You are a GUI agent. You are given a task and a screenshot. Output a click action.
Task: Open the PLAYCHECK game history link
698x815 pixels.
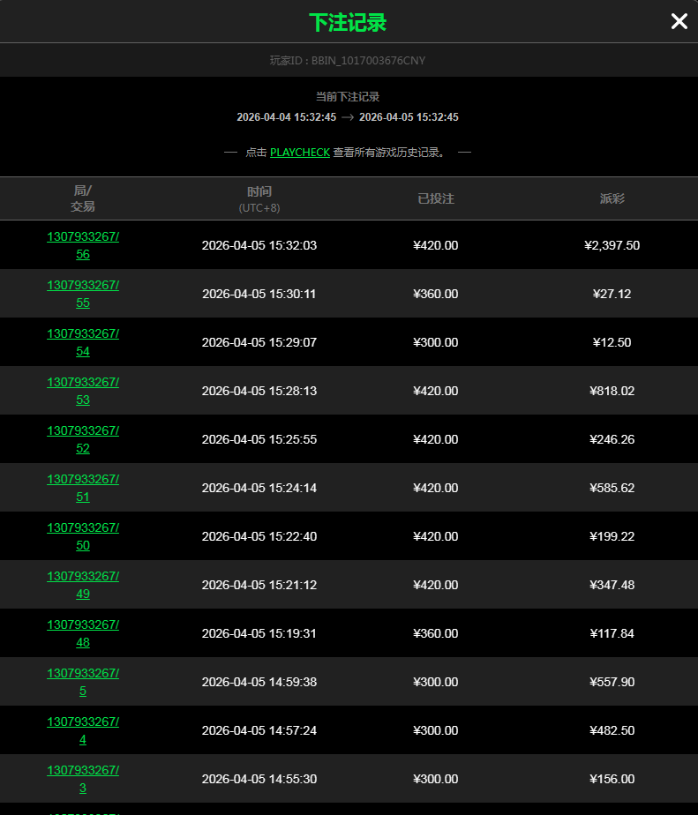(x=300, y=153)
